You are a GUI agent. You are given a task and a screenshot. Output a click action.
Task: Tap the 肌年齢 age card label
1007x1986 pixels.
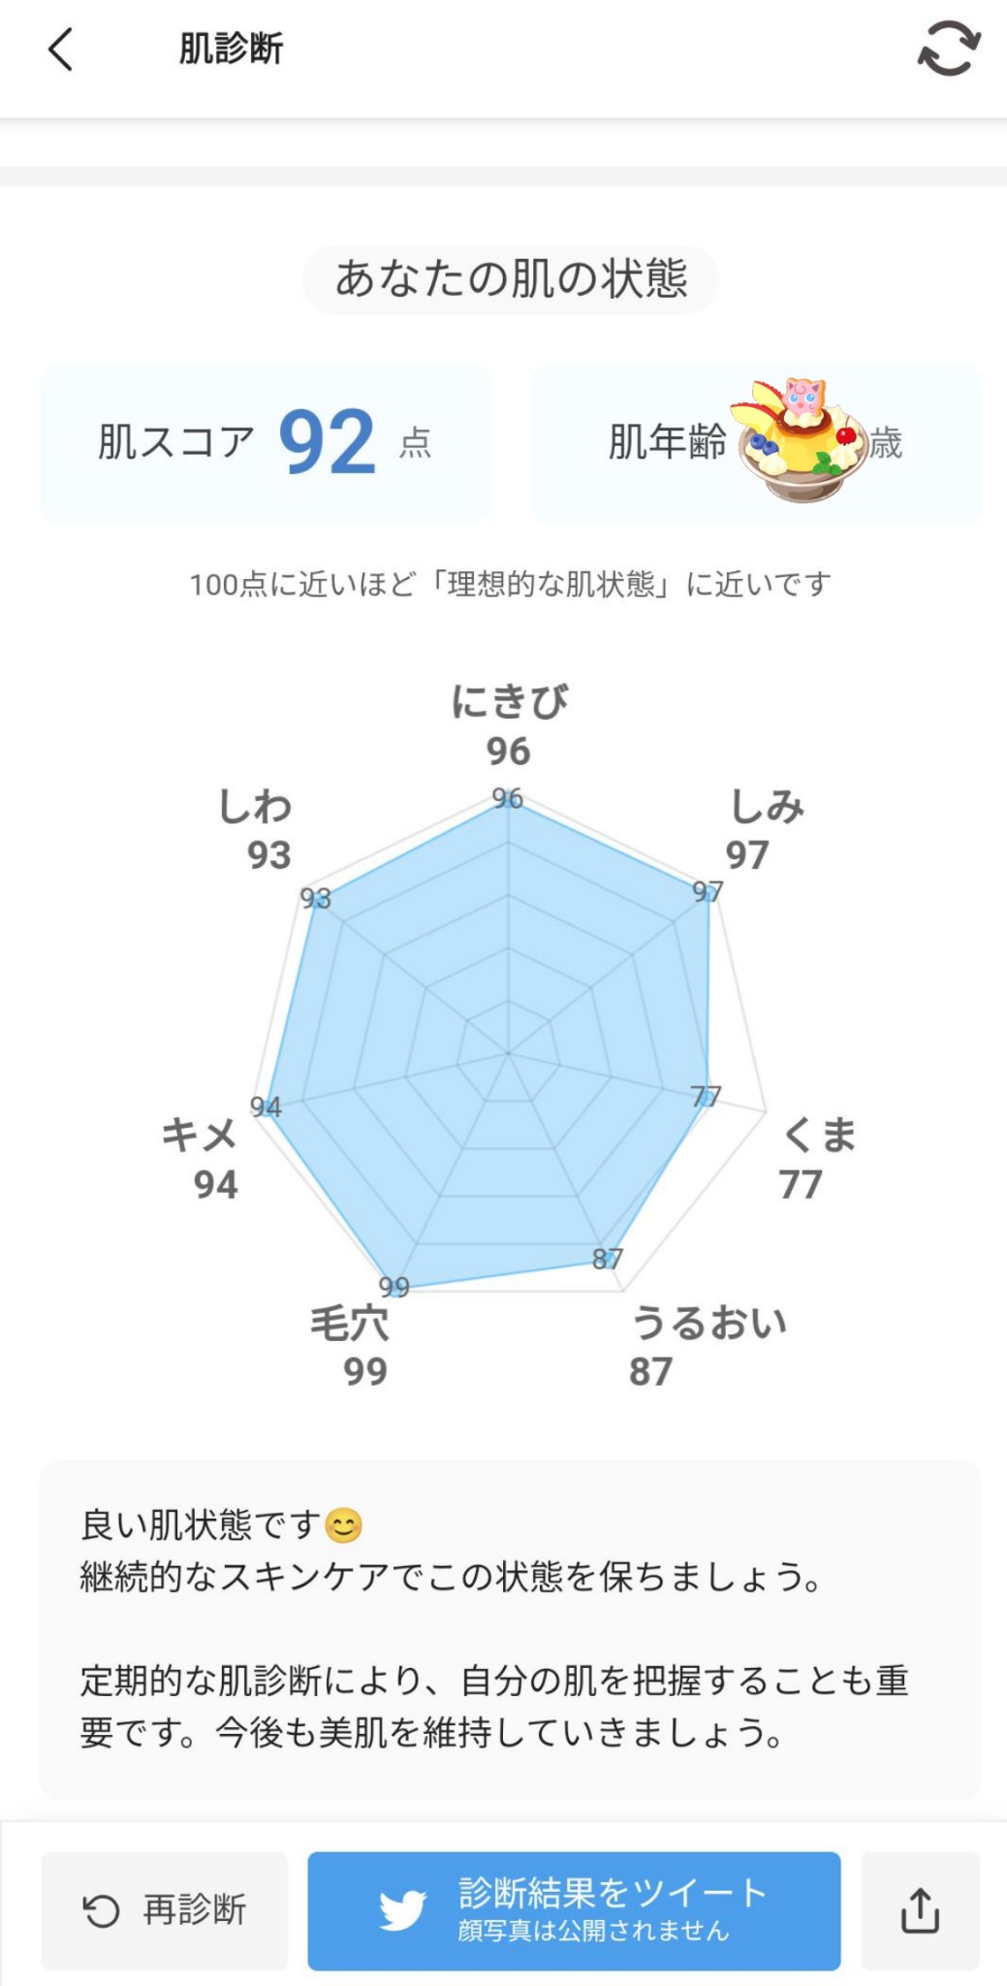667,442
